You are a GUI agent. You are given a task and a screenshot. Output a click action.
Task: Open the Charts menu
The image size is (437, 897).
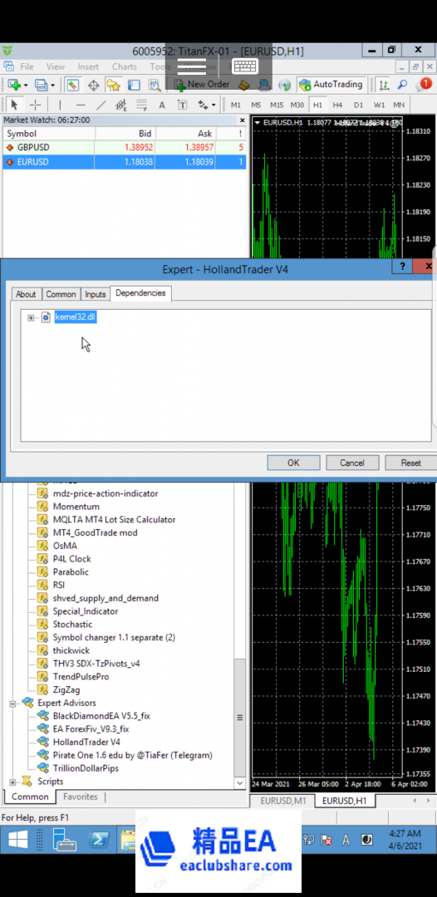pos(124,67)
